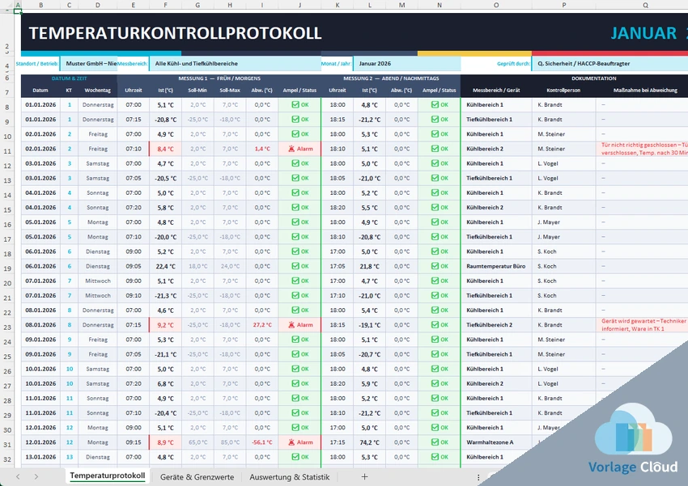Select column J header

tap(299, 6)
